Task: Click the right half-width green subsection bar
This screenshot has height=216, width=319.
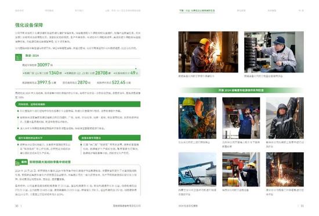Action: click(109, 138)
